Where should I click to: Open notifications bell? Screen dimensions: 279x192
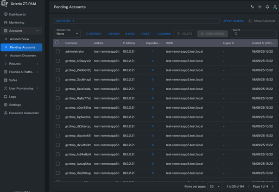(267, 7)
